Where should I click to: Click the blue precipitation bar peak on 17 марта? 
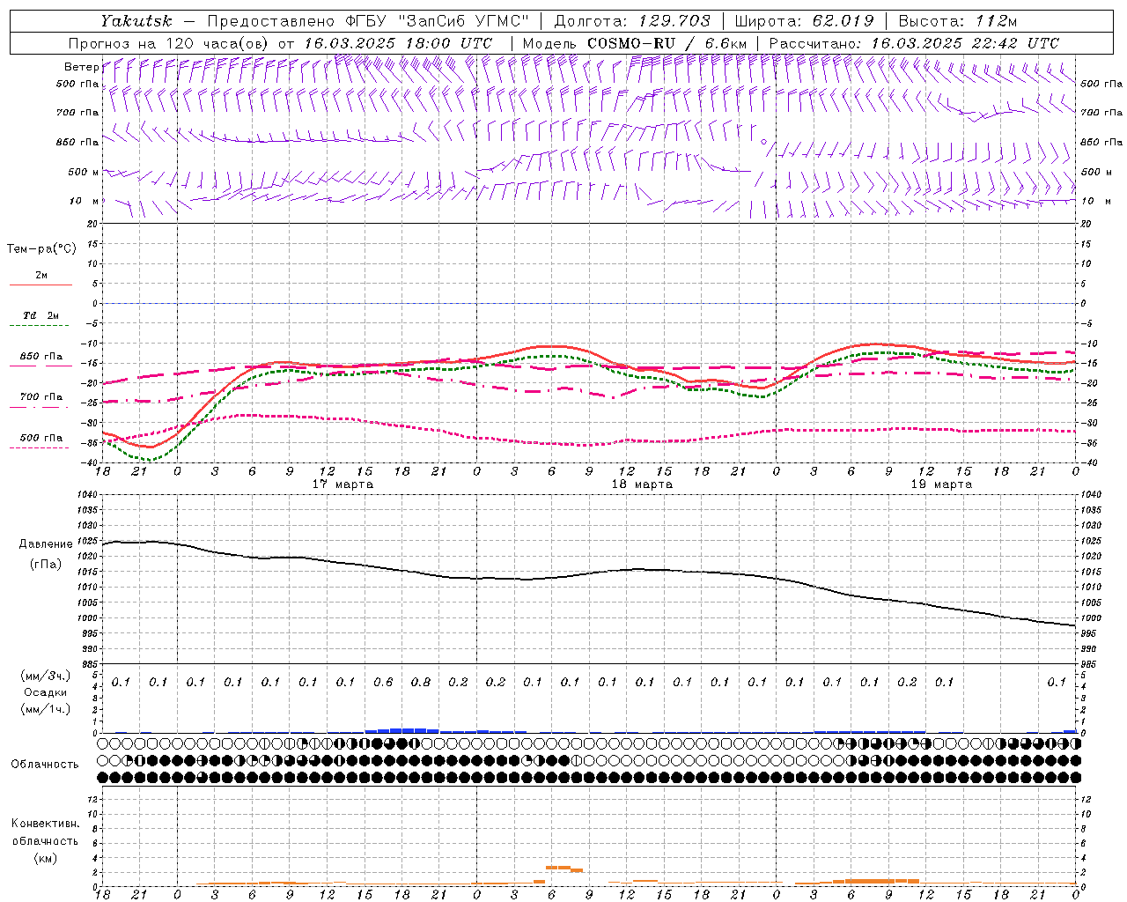click(409, 730)
